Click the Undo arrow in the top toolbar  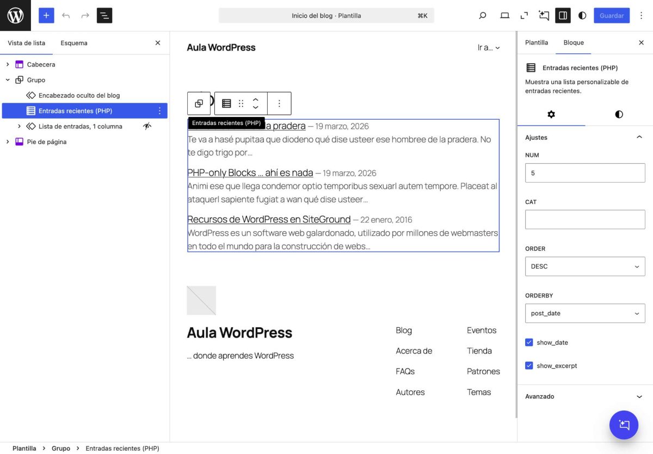pos(66,15)
